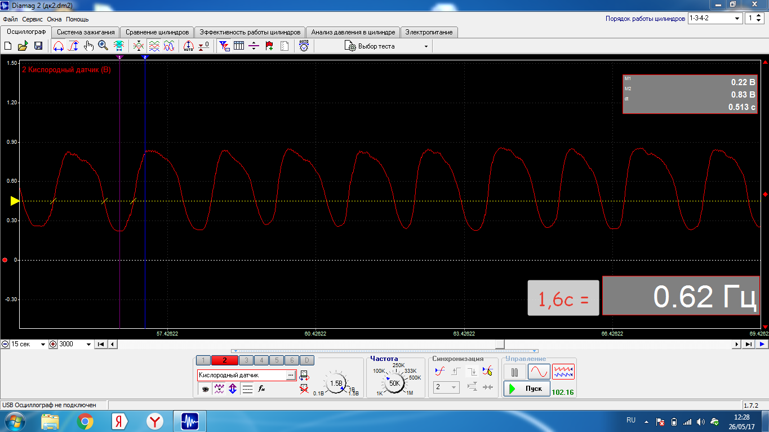Switch to Анализ давления в цилиндре tab
The width and height of the screenshot is (769, 432).
point(353,32)
